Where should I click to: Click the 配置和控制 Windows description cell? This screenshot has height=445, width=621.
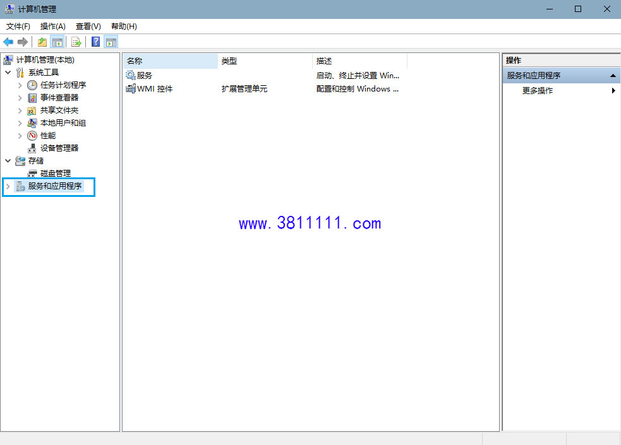(357, 89)
